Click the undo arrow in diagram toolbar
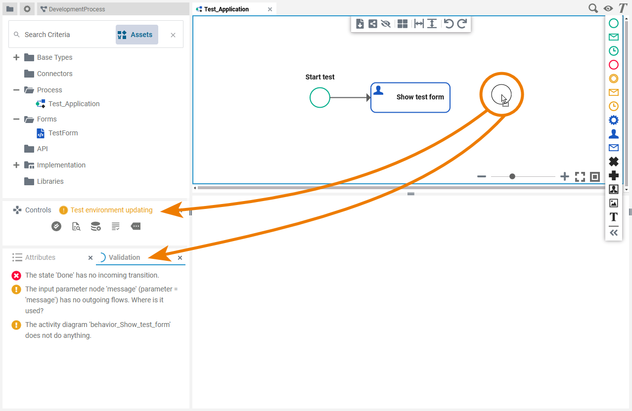 point(449,24)
